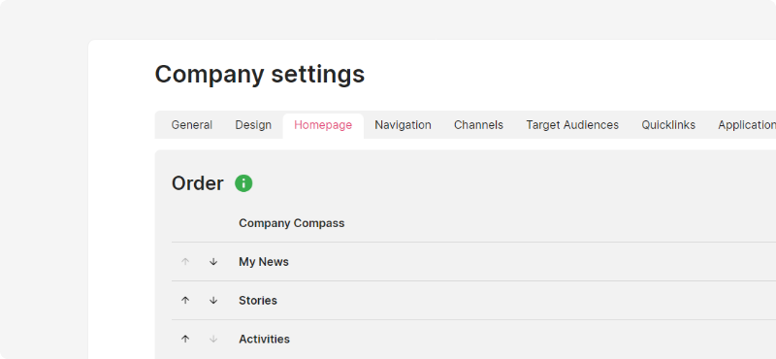Switch to the Target Audiences tab

point(572,125)
